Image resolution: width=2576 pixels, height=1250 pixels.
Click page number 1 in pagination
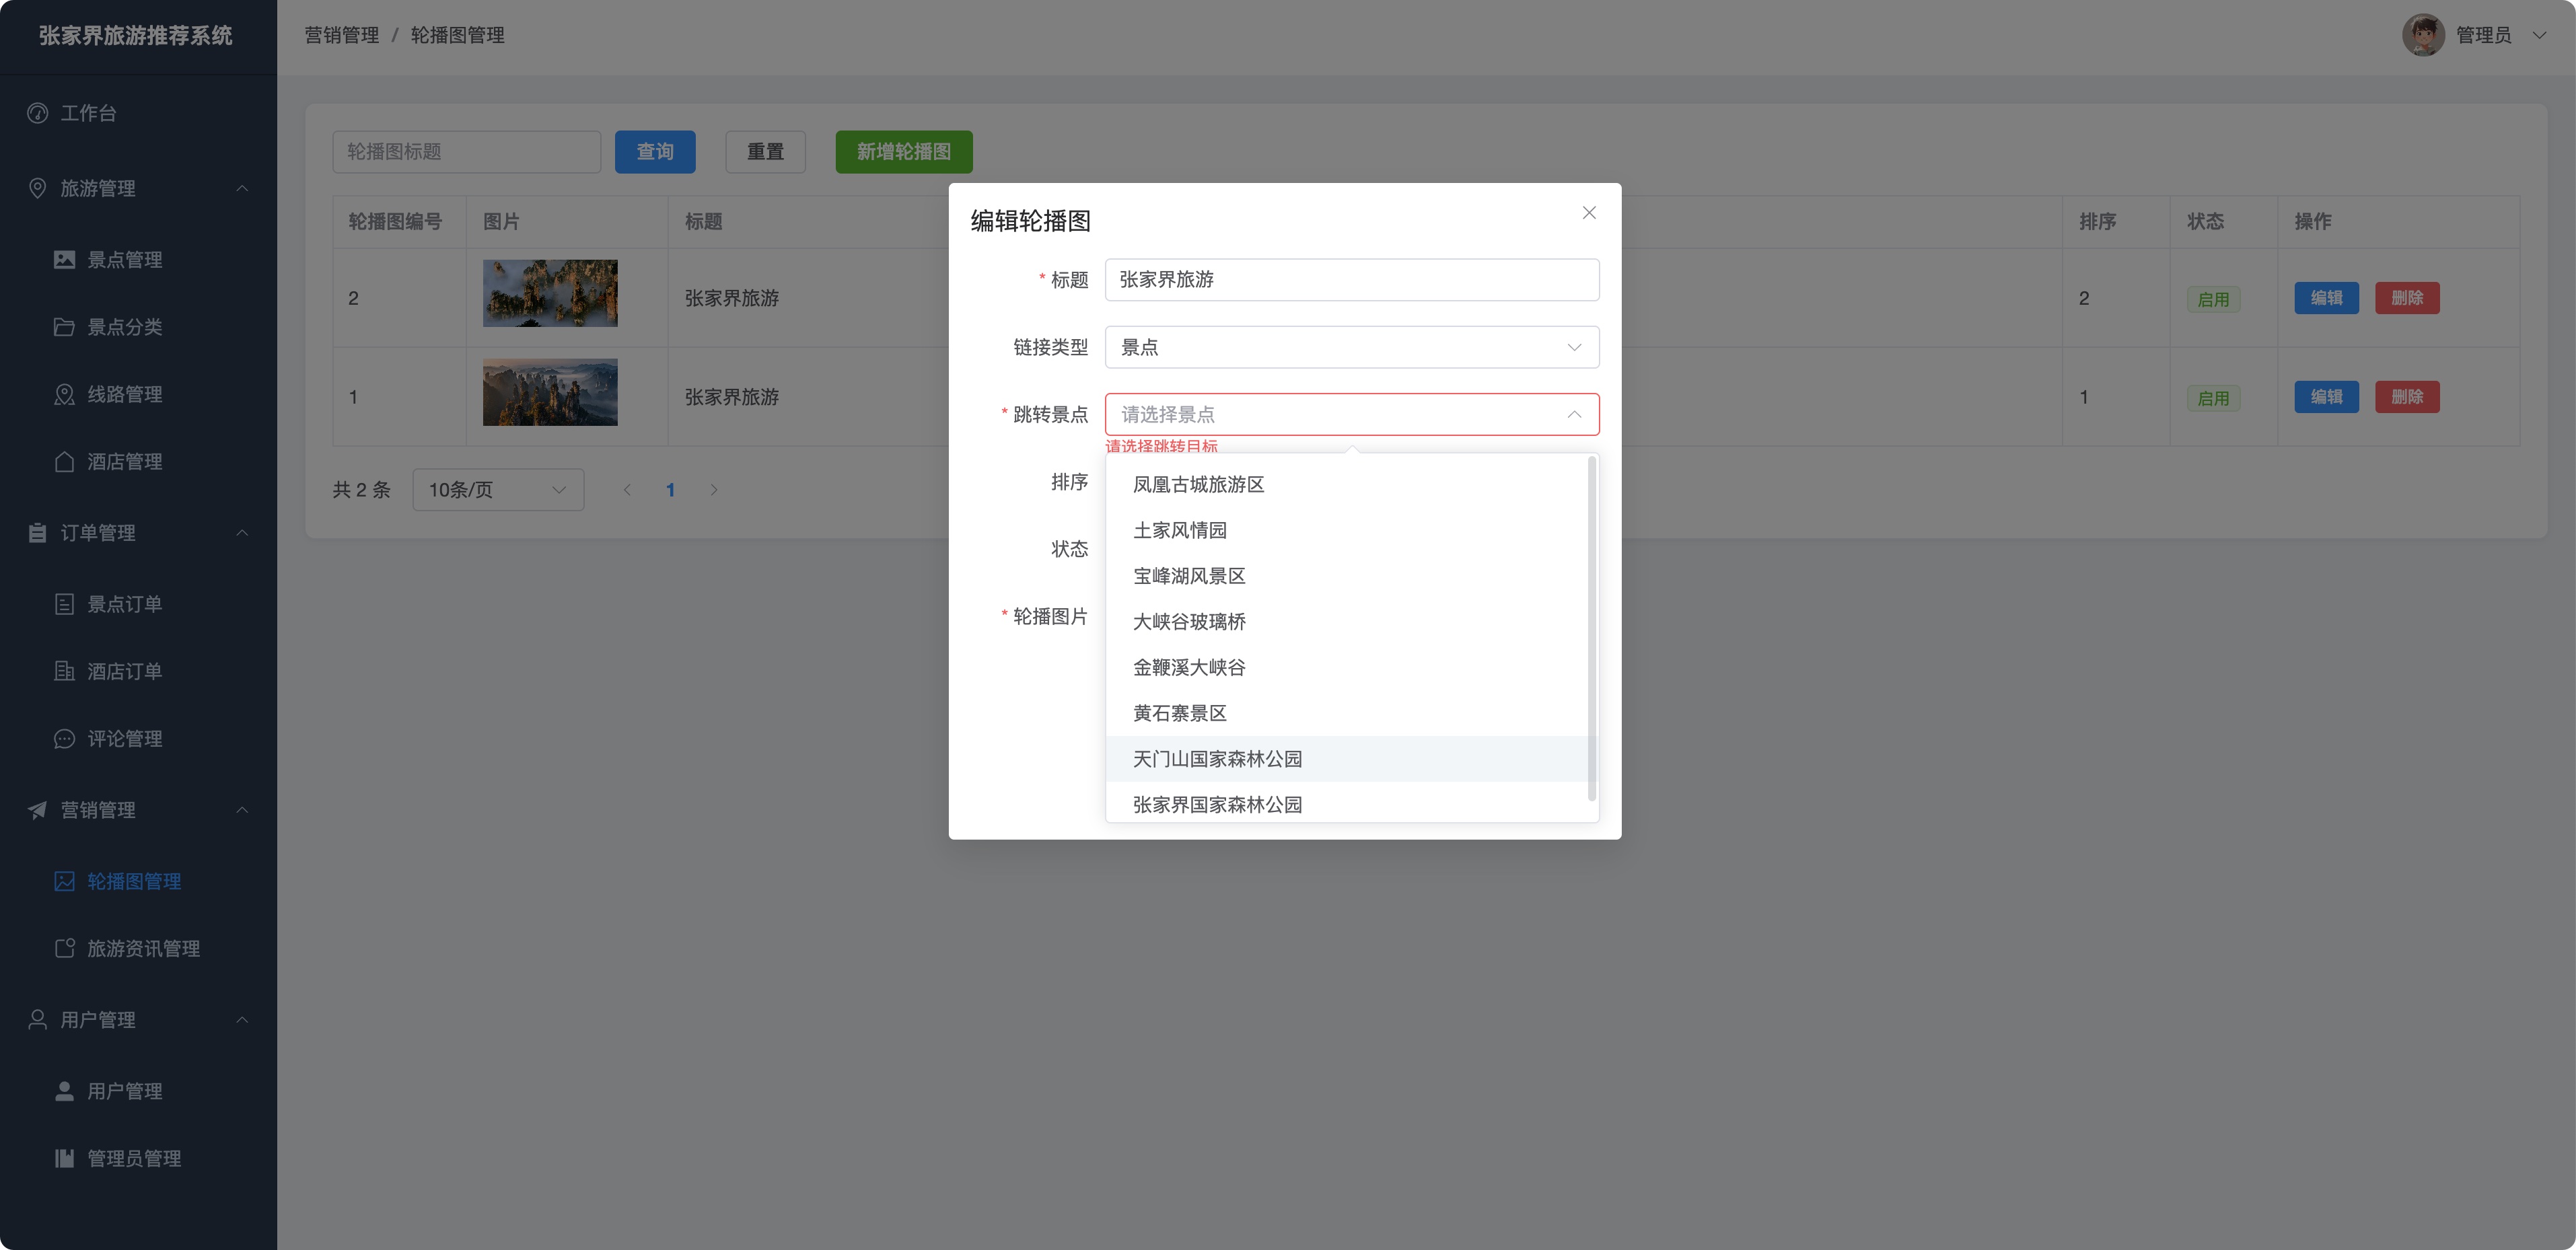pyautogui.click(x=670, y=490)
